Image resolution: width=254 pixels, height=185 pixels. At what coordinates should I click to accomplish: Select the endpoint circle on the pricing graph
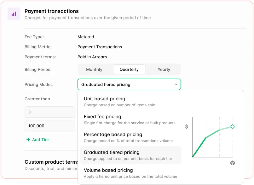[x=232, y=127]
